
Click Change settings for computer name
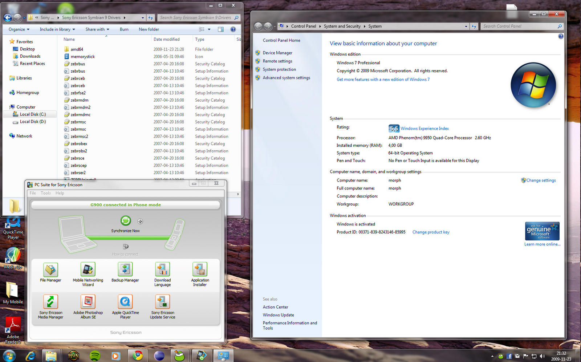(541, 180)
